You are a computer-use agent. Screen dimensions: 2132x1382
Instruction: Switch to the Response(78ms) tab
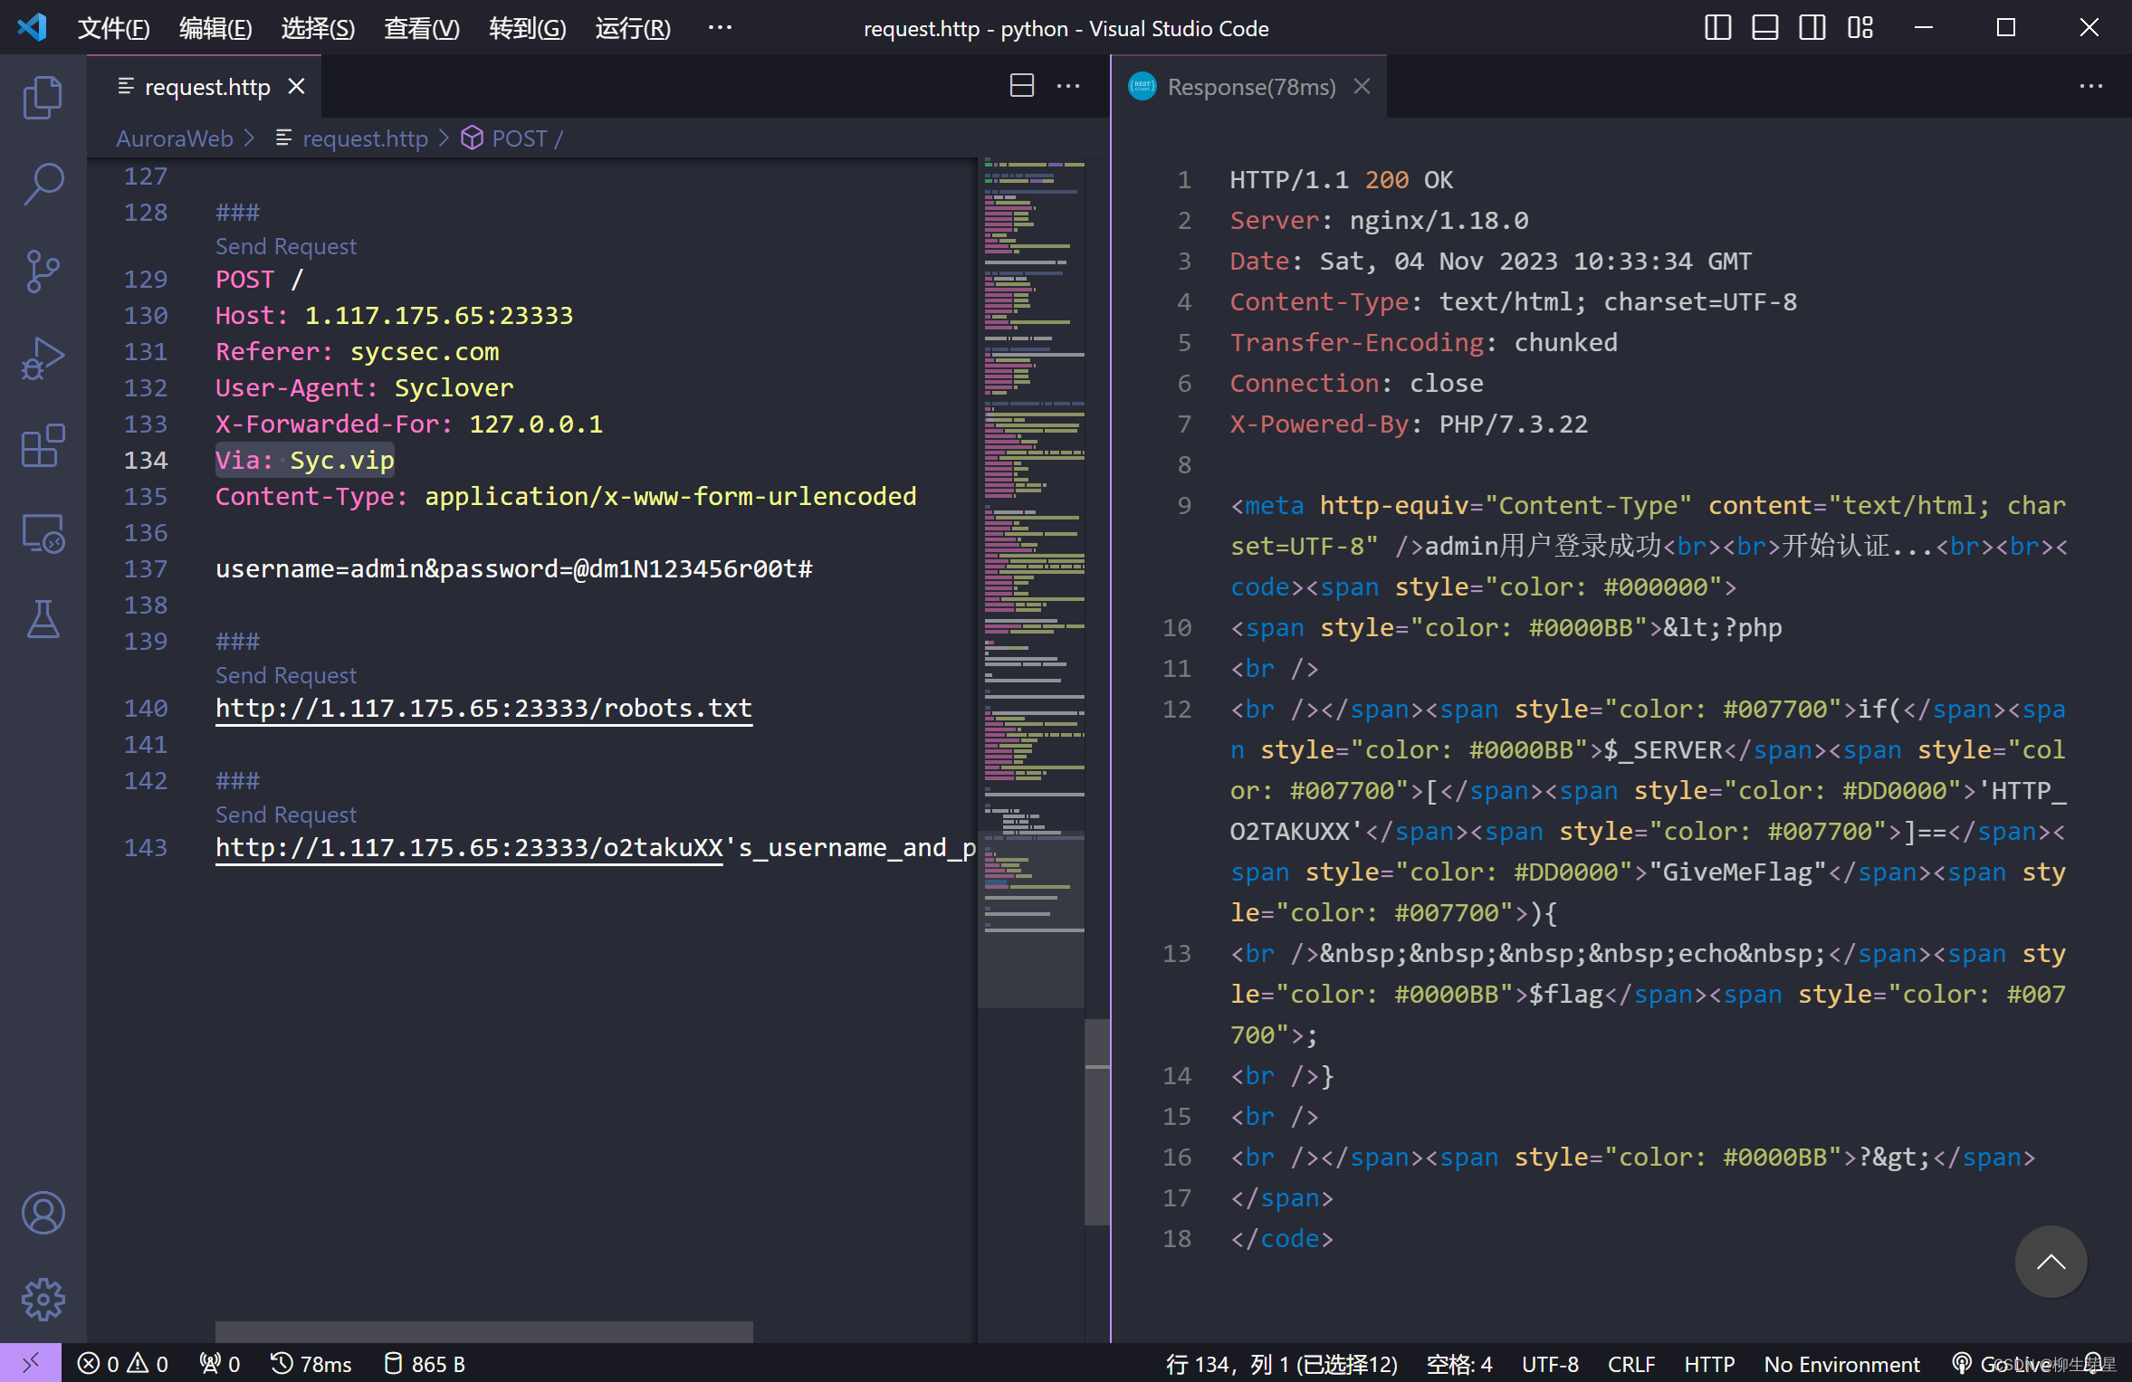[1249, 86]
